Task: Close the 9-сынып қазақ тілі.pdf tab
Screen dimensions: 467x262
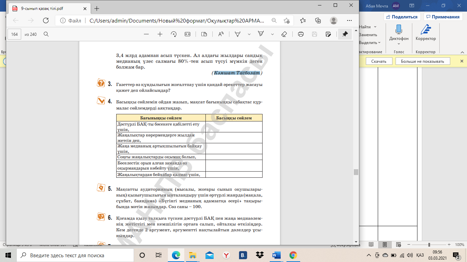Action: [x=85, y=9]
